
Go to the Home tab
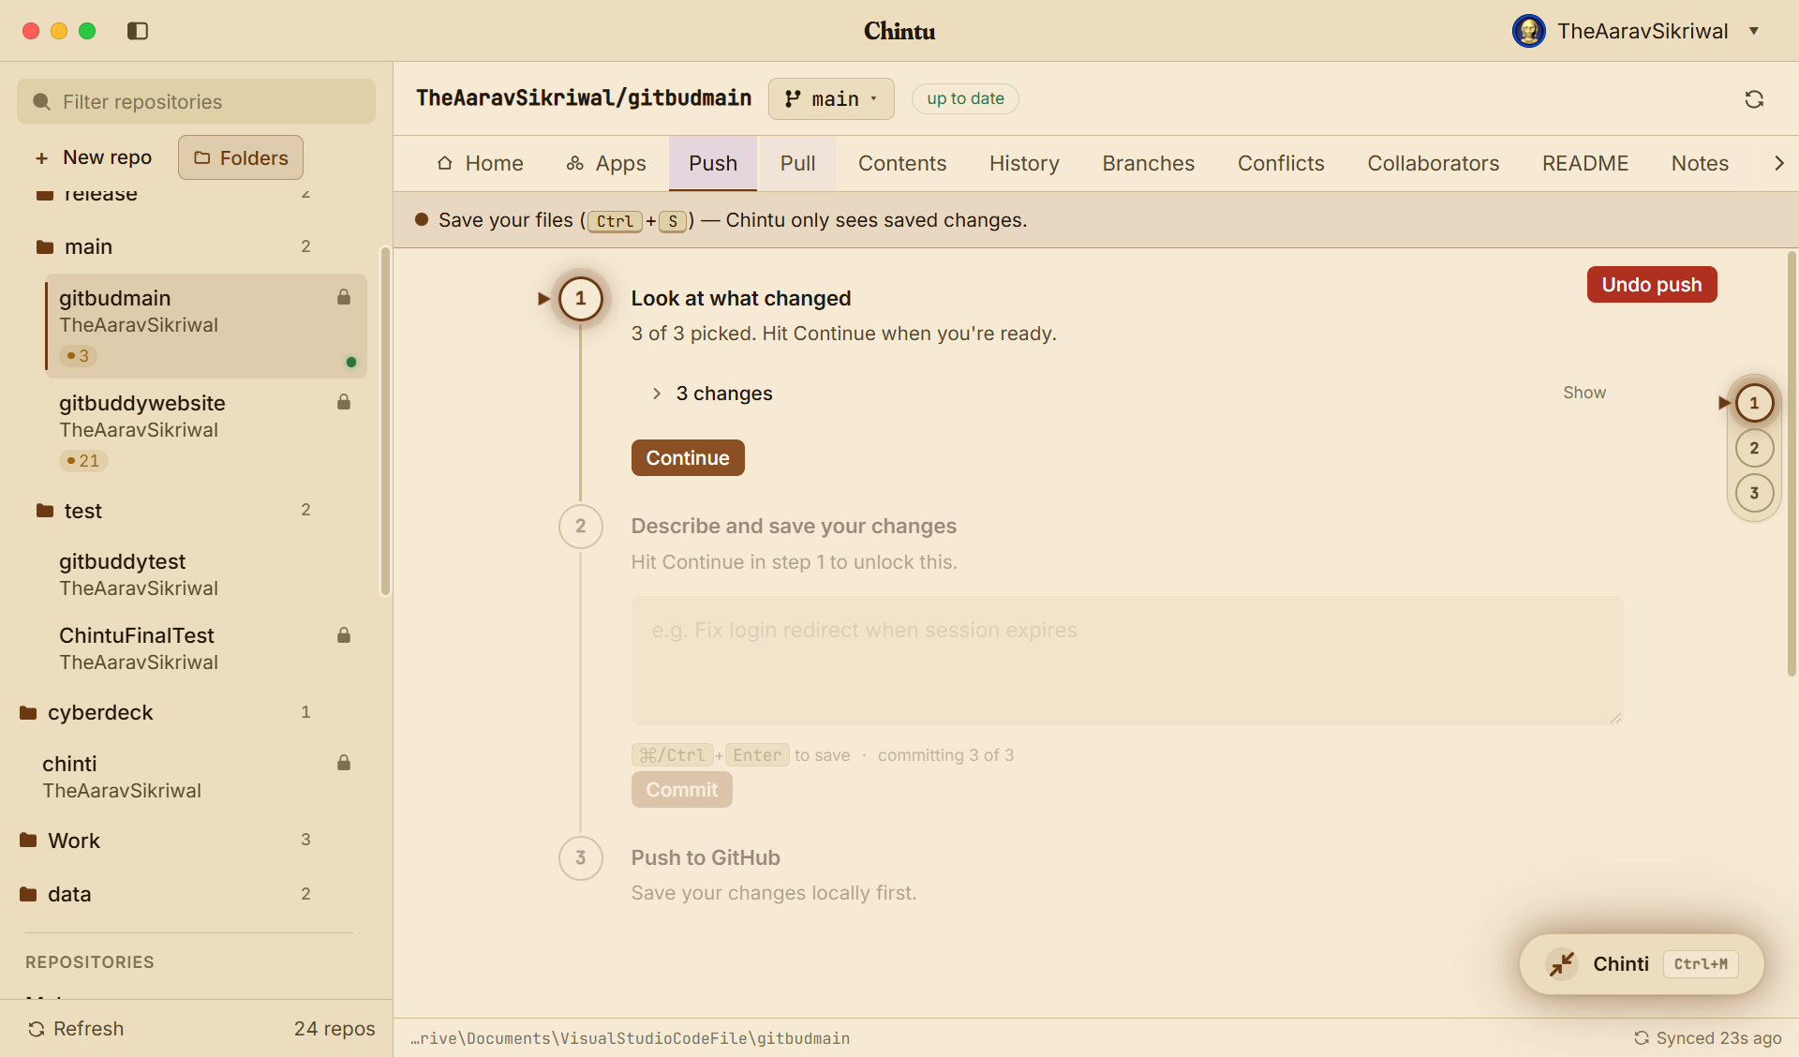click(x=481, y=163)
